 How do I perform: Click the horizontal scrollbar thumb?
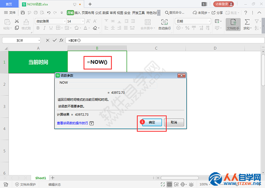[x=179, y=178]
